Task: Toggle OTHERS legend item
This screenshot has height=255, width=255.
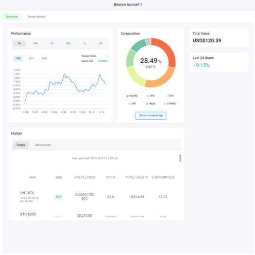Action: (170, 104)
